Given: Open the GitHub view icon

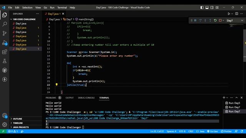Looking at the screenshot, I should (5, 70).
